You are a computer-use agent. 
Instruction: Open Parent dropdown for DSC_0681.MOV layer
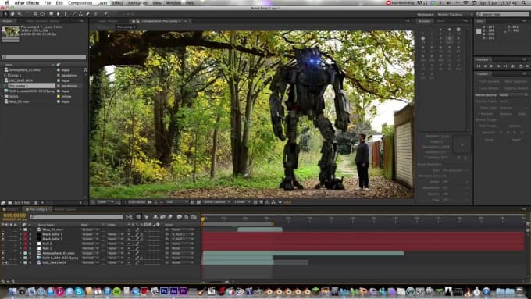tap(183, 262)
